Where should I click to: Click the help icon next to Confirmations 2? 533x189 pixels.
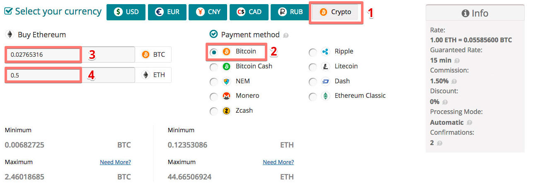(439, 143)
